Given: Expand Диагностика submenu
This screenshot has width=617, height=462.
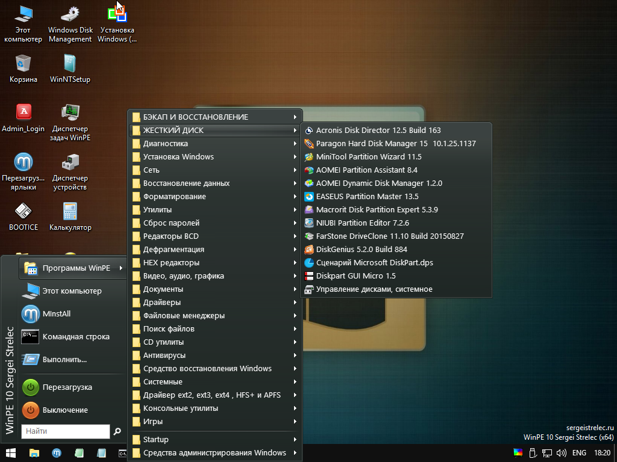Looking at the screenshot, I should point(215,144).
